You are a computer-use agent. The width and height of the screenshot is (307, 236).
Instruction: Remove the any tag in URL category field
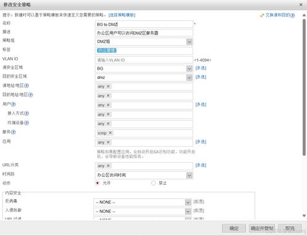click(x=108, y=166)
